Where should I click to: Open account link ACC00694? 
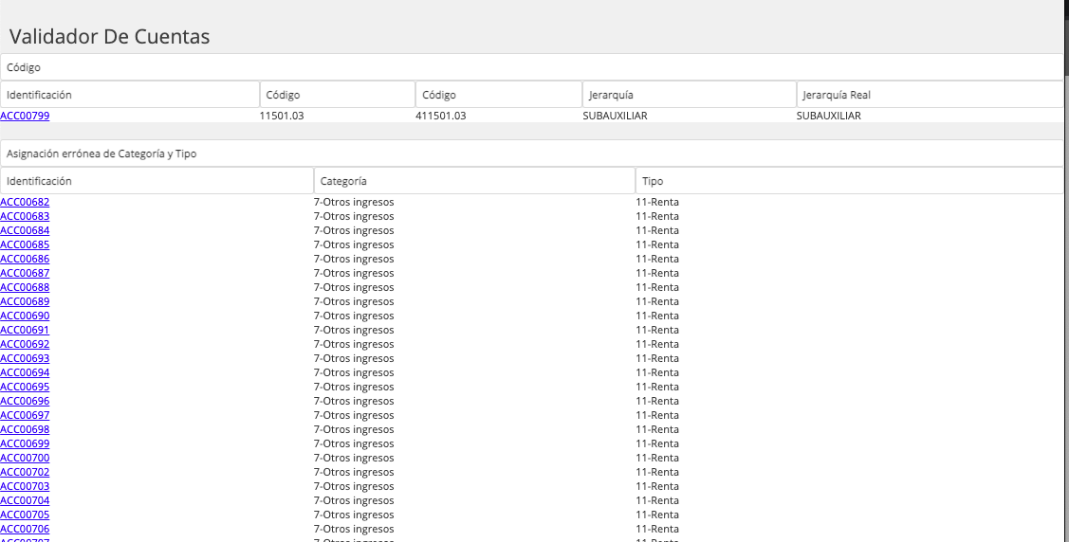[x=25, y=373]
